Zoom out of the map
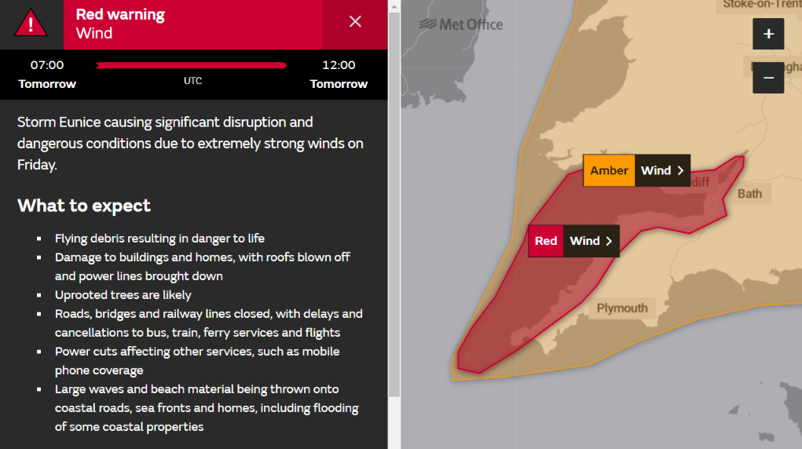 [x=768, y=78]
